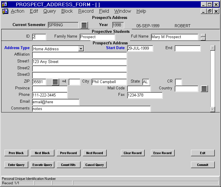The image size is (221, 187).
Task: Click the Start Date field
Action: (x=140, y=49)
